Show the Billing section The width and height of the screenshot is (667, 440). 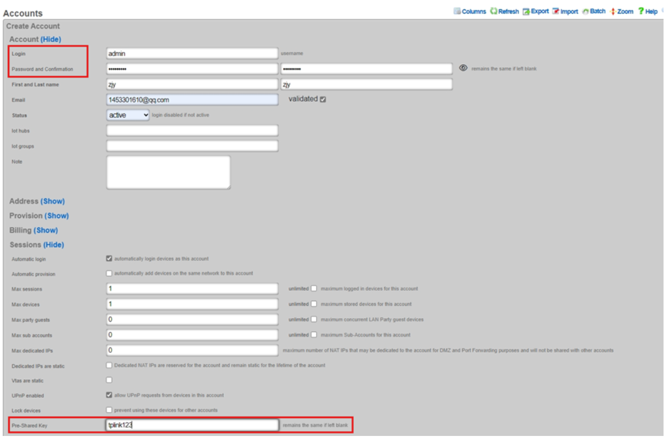tap(46, 230)
